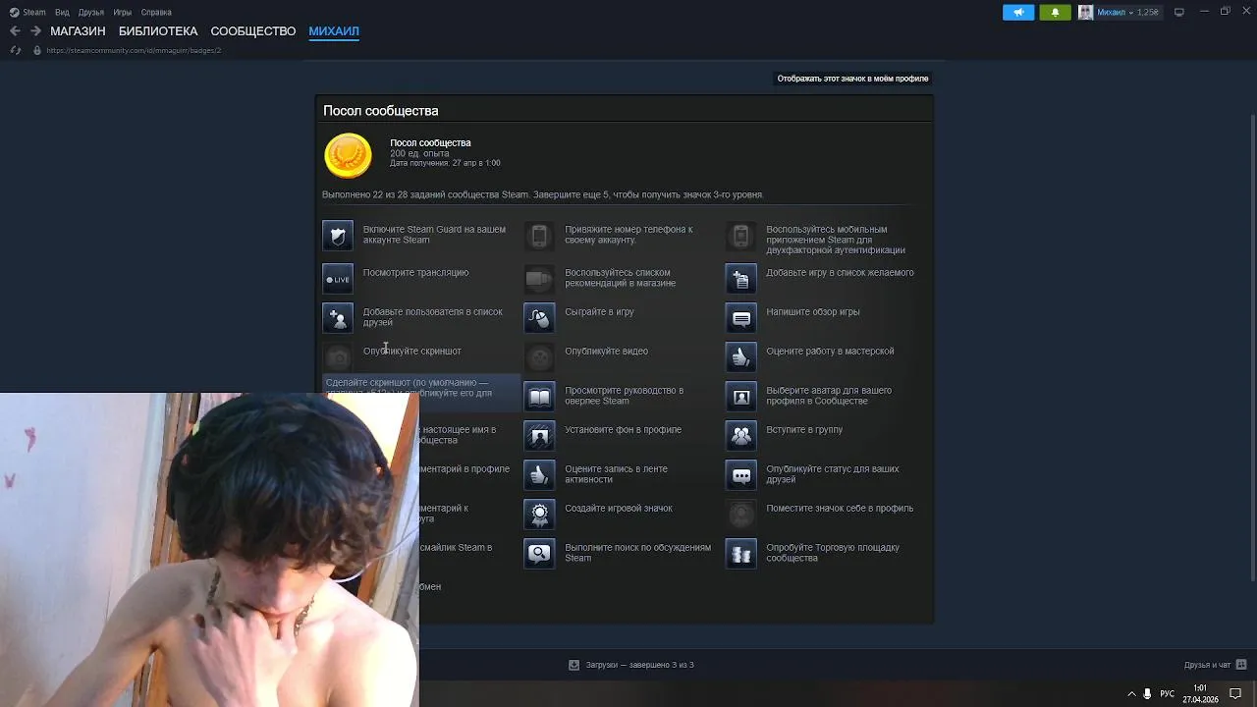Open the Steam menu
The height and width of the screenshot is (707, 1257).
pos(28,12)
